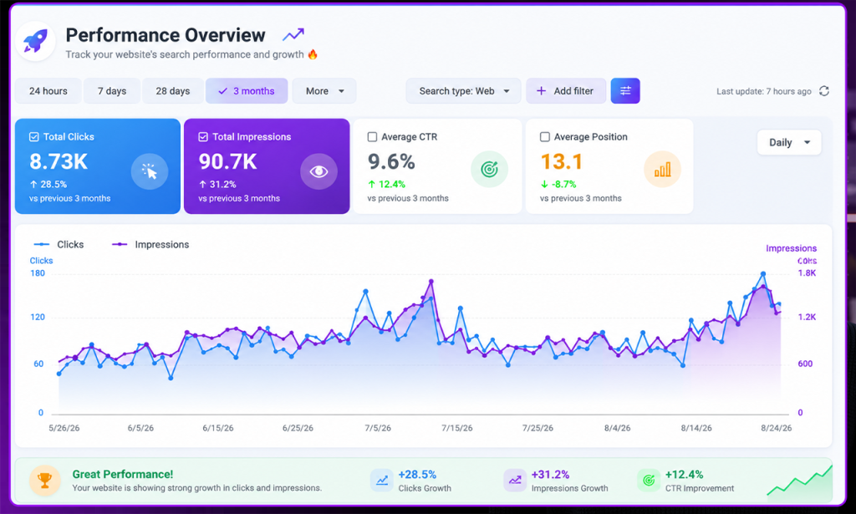Image resolution: width=856 pixels, height=514 pixels.
Task: Open the Daily granularity dropdown
Action: pos(789,142)
